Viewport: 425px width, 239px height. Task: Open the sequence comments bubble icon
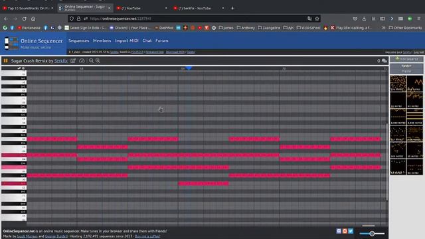[384, 60]
